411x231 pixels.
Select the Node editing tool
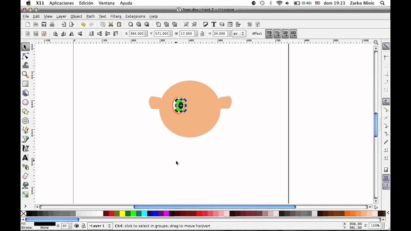click(x=25, y=56)
